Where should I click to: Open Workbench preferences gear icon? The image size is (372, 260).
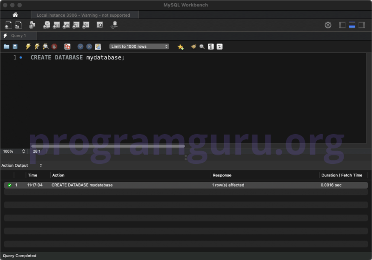click(x=328, y=25)
